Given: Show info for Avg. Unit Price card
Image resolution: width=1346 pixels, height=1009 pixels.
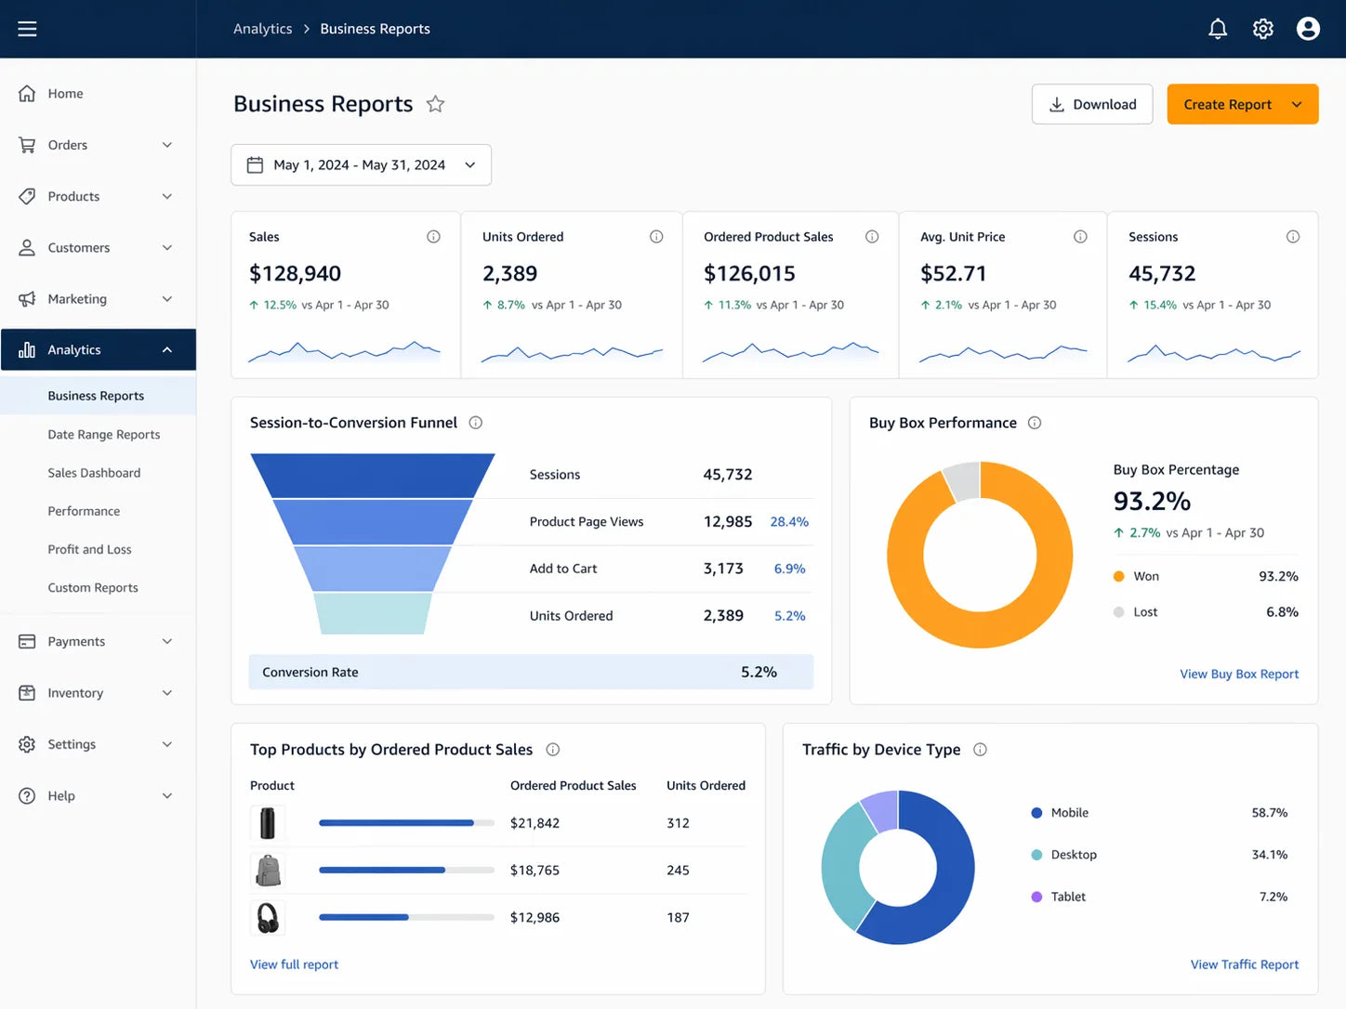Looking at the screenshot, I should pos(1080,237).
